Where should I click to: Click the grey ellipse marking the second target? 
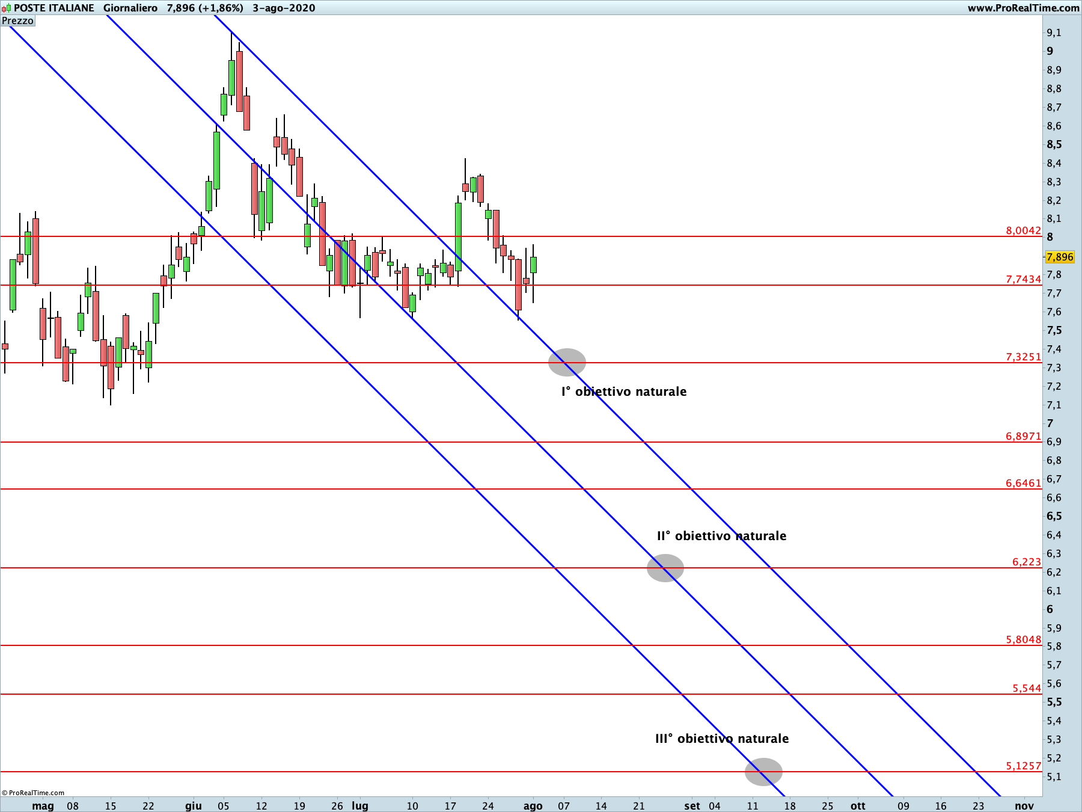click(665, 568)
